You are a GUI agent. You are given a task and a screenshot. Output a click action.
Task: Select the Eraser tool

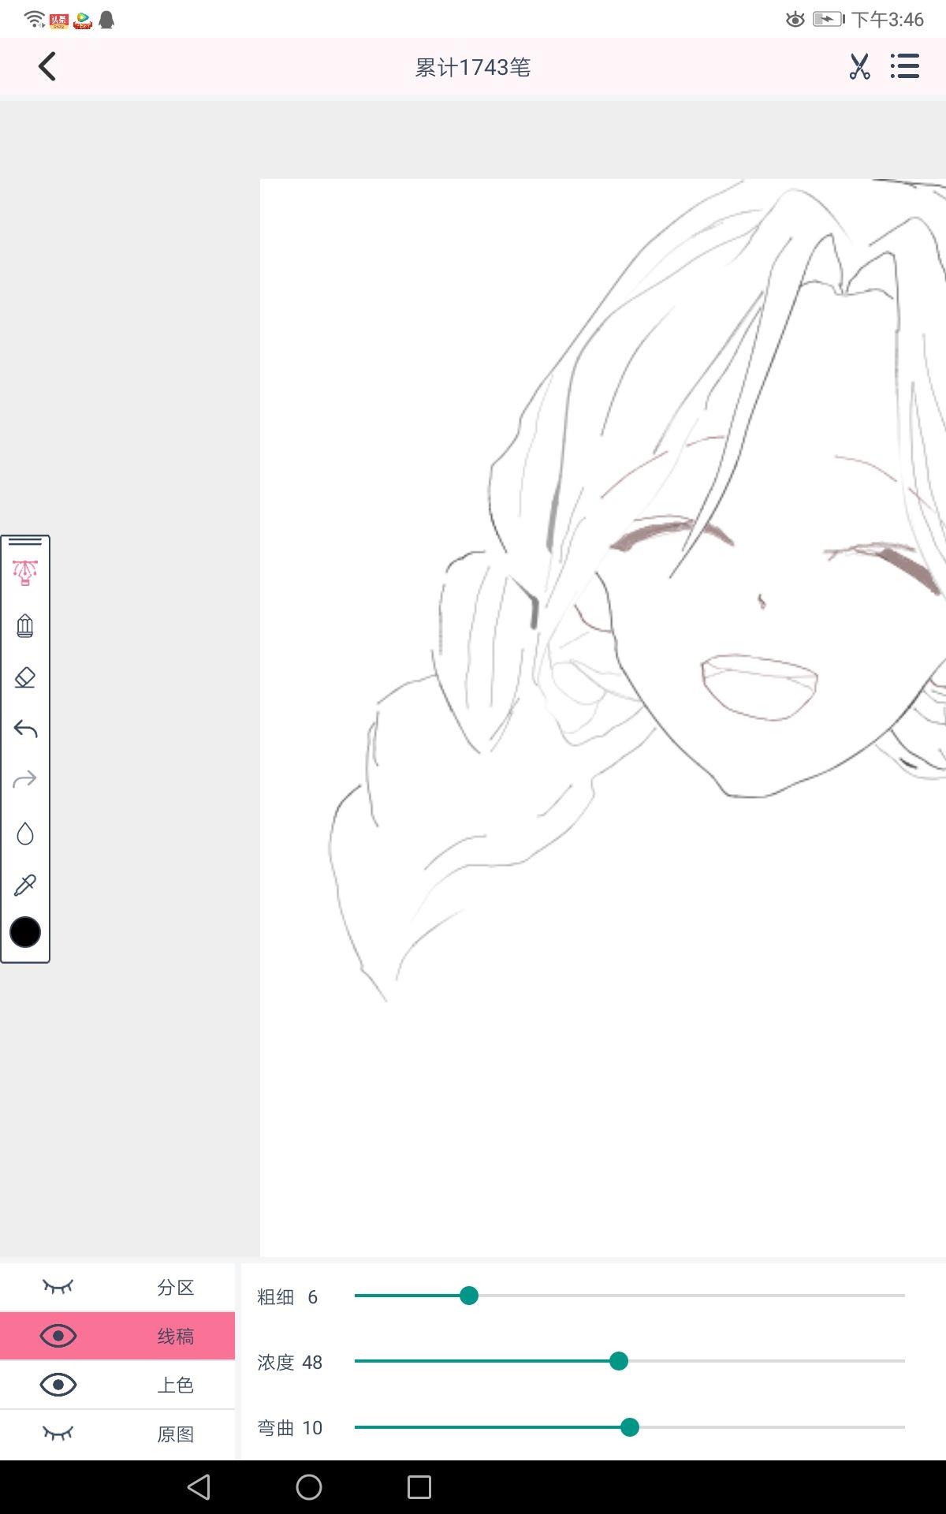25,677
